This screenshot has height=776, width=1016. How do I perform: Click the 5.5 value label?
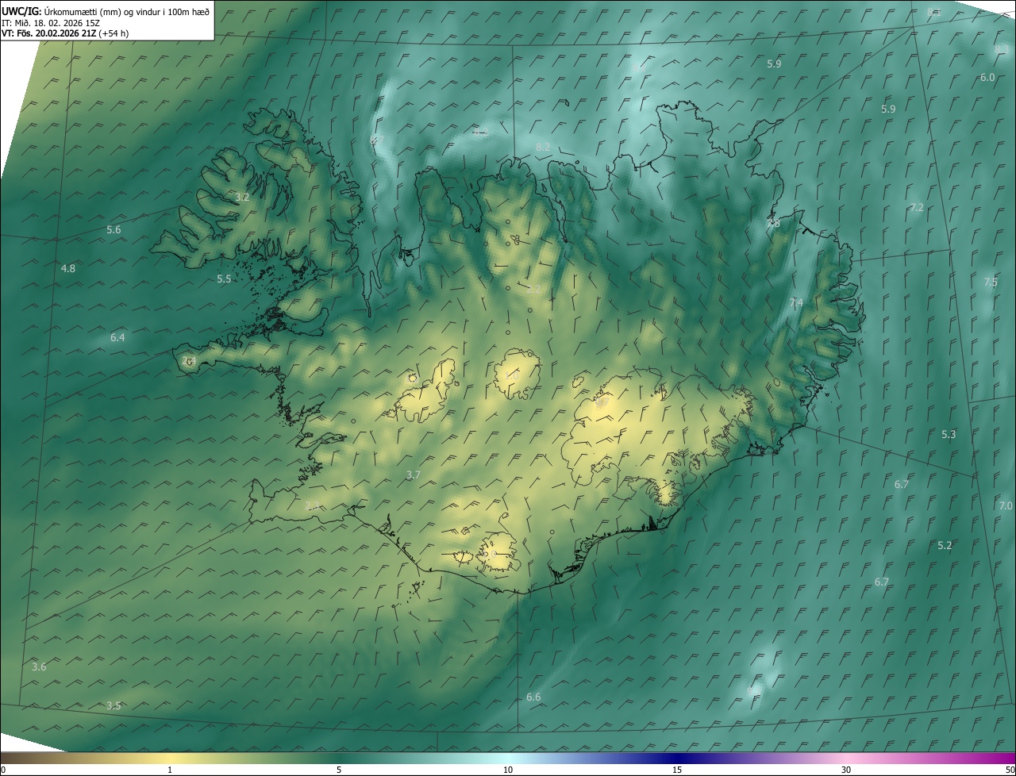(224, 279)
